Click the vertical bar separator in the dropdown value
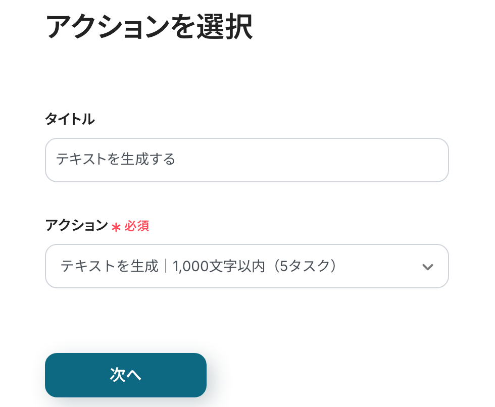Screen dimensions: 495x407 (x=166, y=266)
